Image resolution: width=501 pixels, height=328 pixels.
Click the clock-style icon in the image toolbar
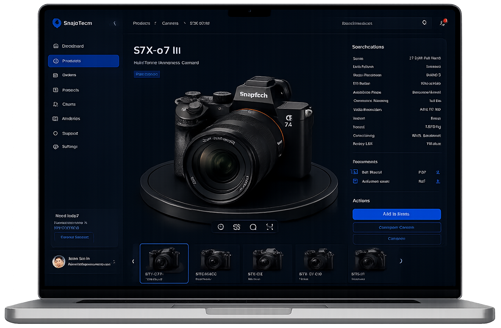click(x=221, y=227)
